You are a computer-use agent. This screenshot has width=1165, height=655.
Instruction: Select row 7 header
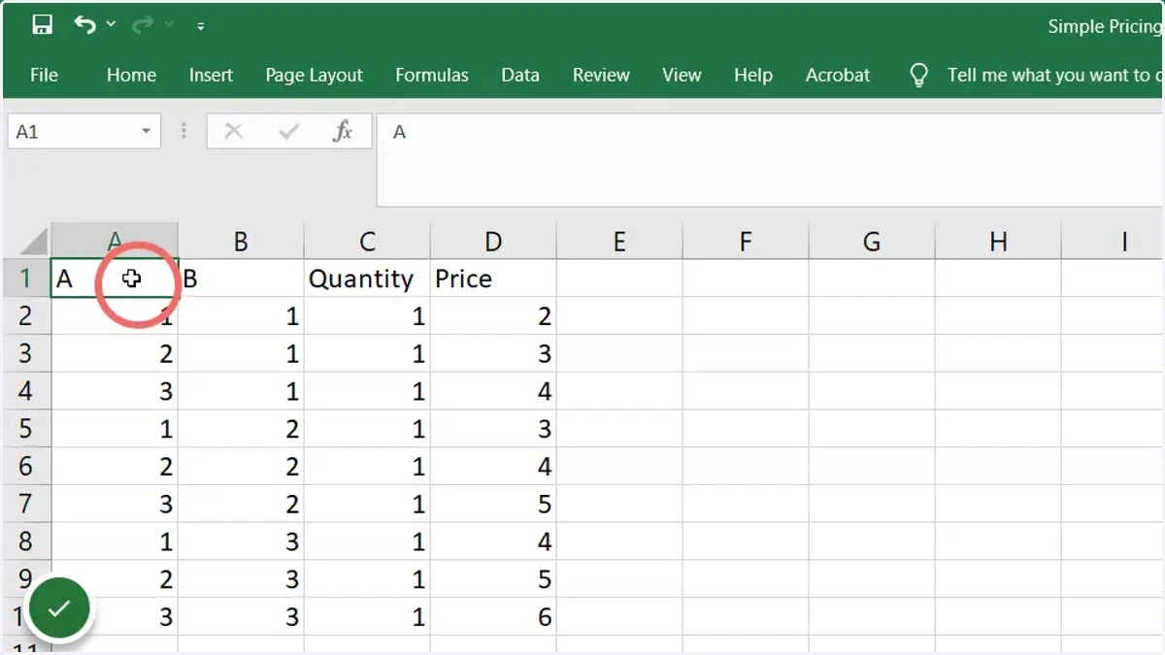pos(26,505)
